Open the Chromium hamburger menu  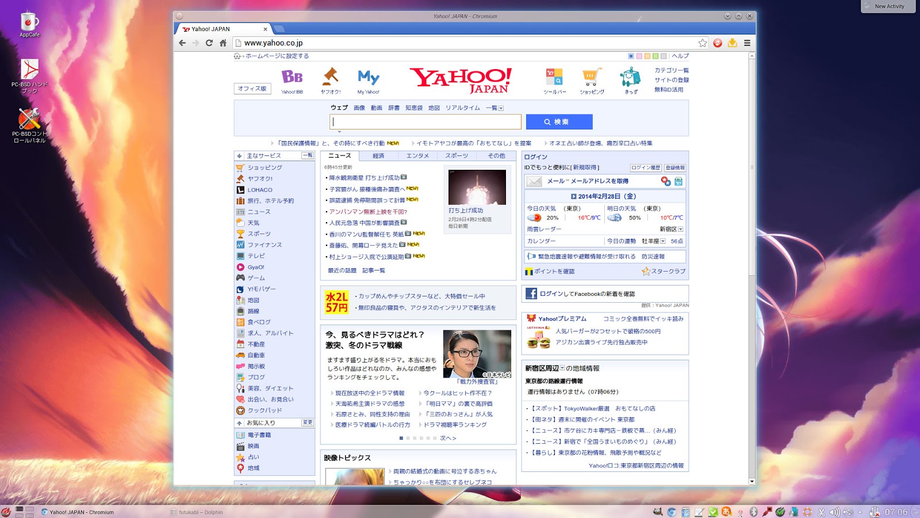747,43
